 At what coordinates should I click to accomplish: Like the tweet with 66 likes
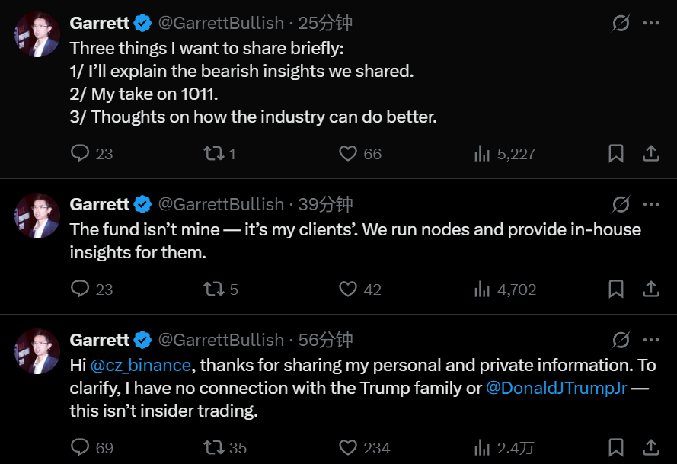[348, 153]
